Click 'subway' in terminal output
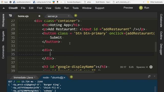This screenshot has height=92, width=164. point(48,91)
